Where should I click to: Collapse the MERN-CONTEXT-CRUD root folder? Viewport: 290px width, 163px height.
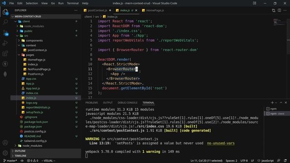point(46,16)
